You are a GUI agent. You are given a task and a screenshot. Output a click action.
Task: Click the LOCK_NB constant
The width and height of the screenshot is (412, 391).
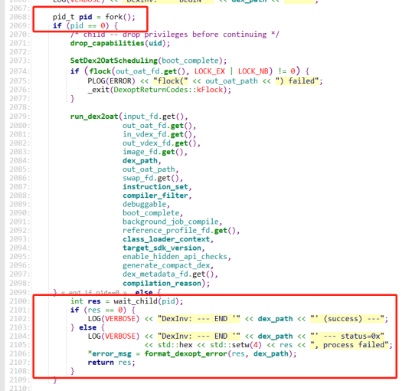(x=253, y=71)
